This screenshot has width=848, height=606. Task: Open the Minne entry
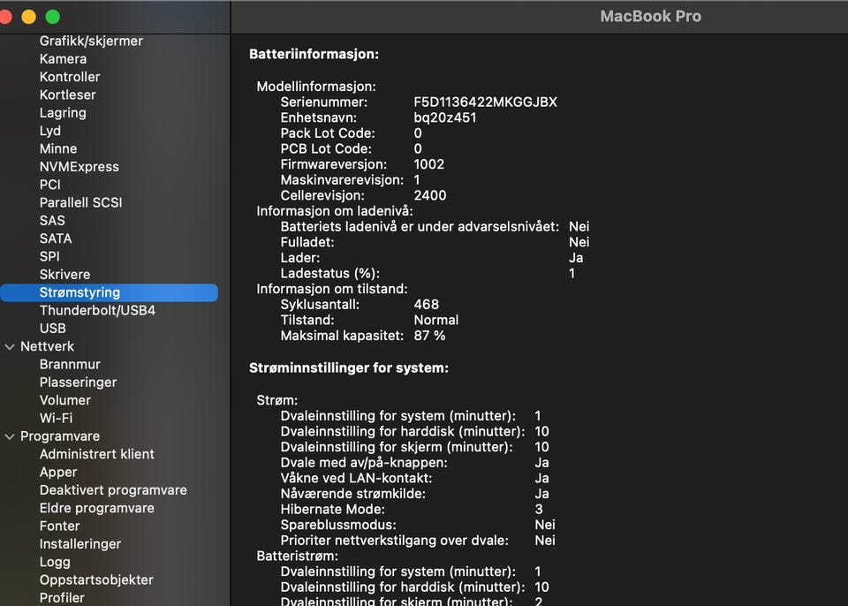[58, 148]
